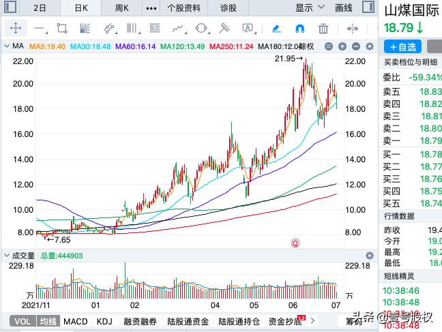This screenshot has width=442, height=332.
Task: Collapse the 成交量 volume panel
Action: pos(7,256)
